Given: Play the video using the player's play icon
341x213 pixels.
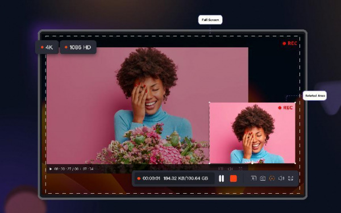Looking at the screenshot, I should (51, 169).
